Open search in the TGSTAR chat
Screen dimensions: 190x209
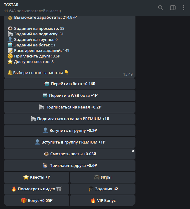[161, 8]
